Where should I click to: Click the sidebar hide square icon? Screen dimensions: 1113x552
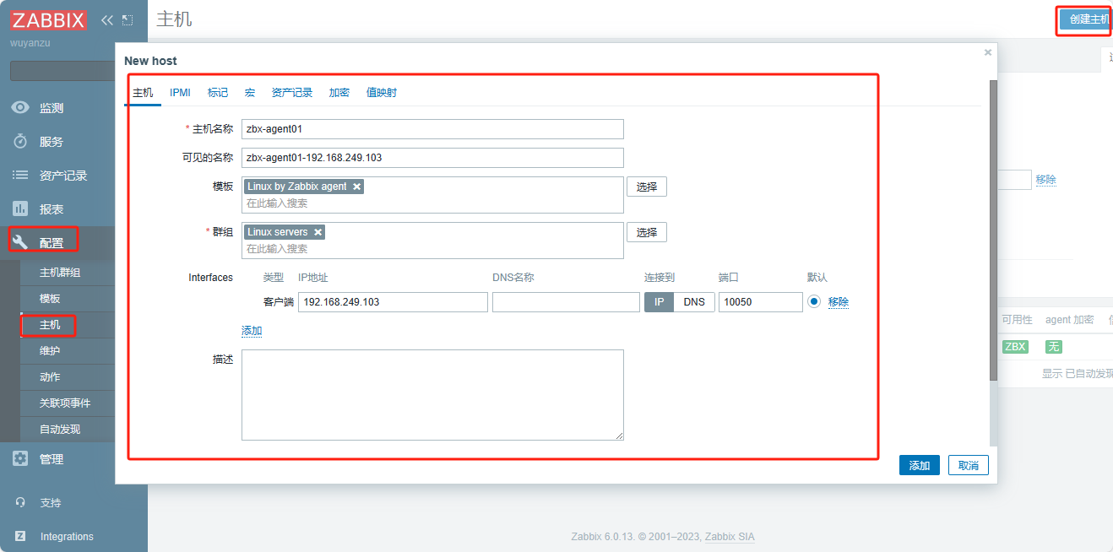click(128, 19)
